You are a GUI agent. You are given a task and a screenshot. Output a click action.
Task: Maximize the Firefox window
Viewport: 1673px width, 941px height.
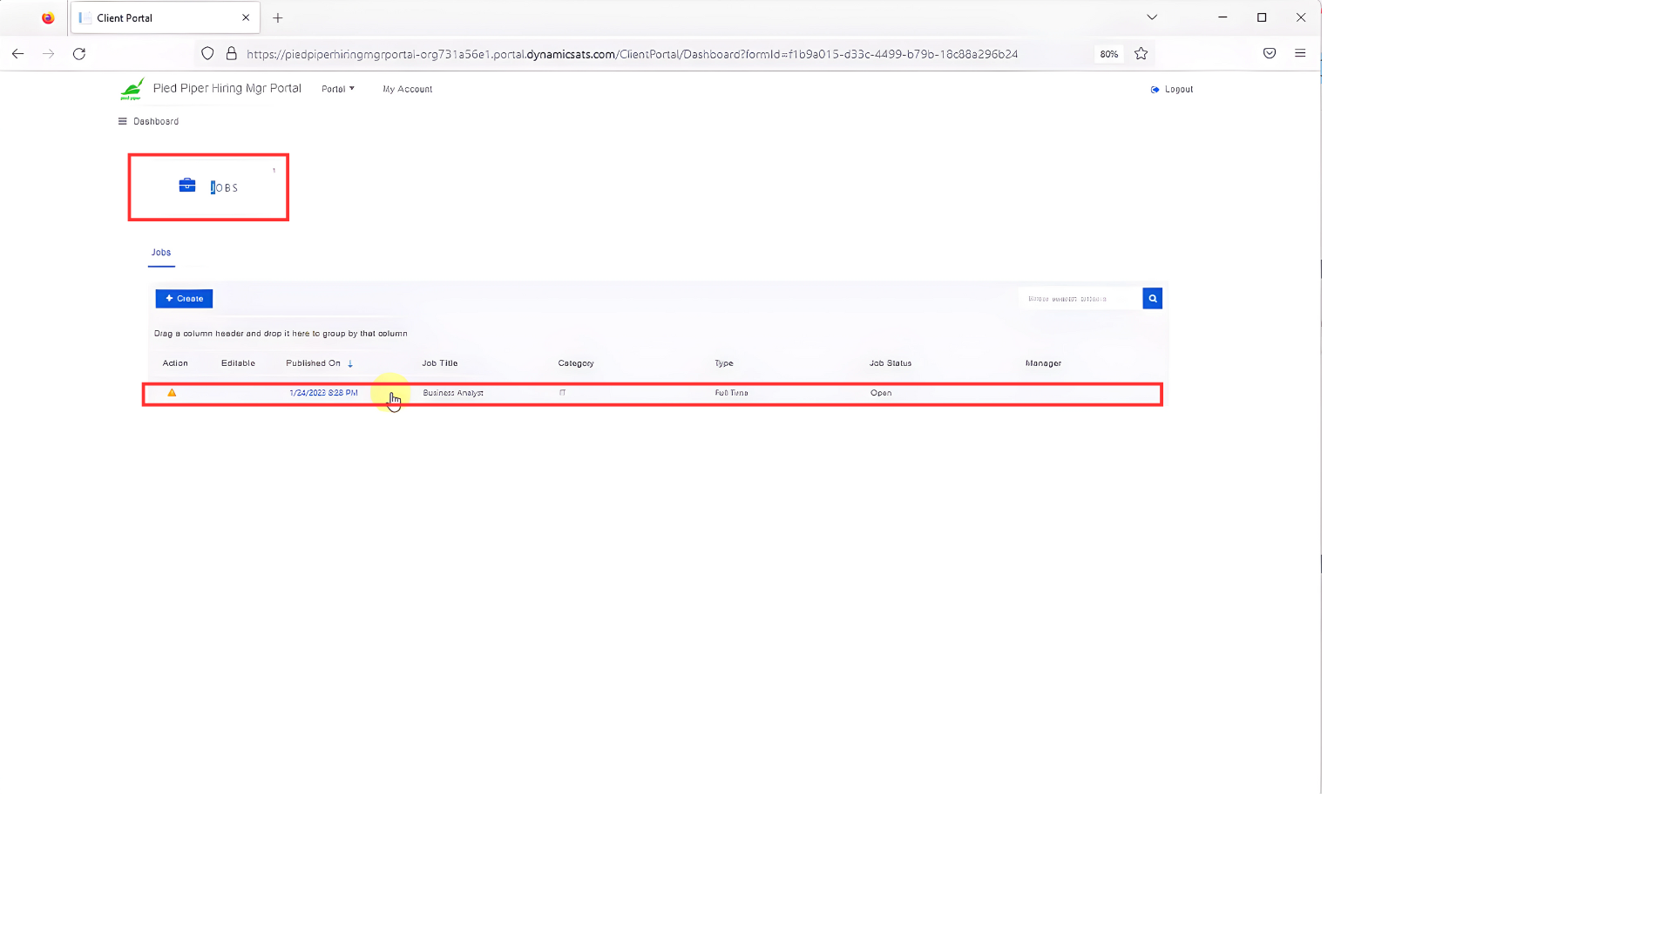(1262, 17)
